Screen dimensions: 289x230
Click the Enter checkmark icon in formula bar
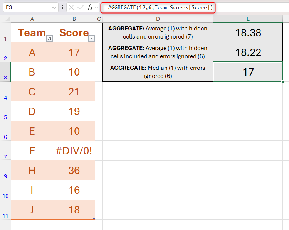(81, 7)
